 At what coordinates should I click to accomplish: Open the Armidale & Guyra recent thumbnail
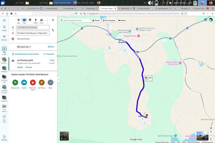(4, 87)
